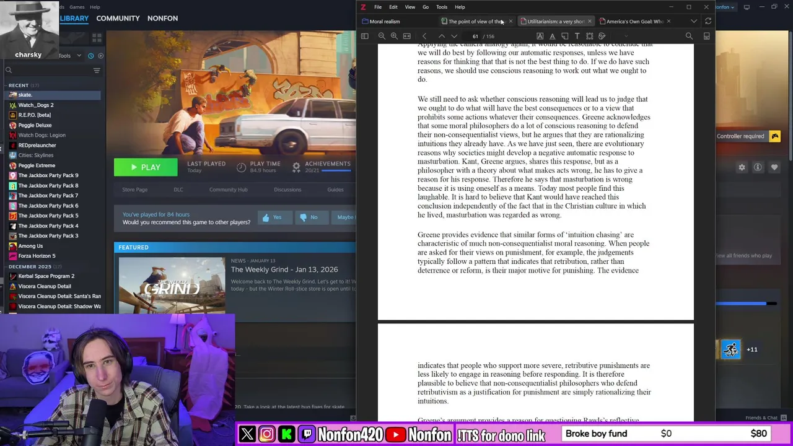793x446 pixels.
Task: Close the 'Utilitarianism: a very short' tab
Action: coord(589,21)
